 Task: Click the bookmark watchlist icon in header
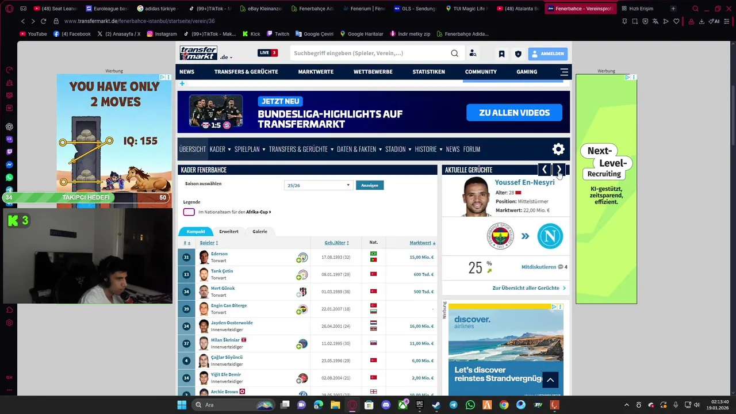tap(501, 54)
